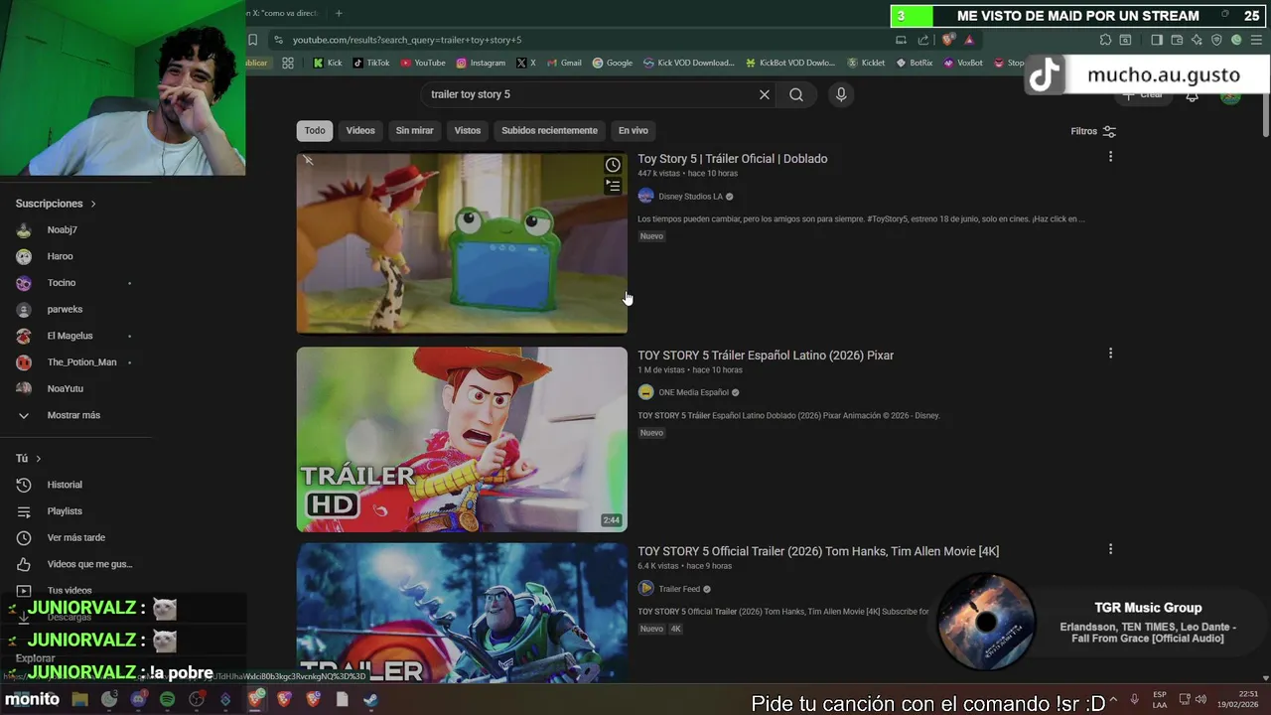Open the Kick VOD Downloader bookmark

(x=689, y=63)
